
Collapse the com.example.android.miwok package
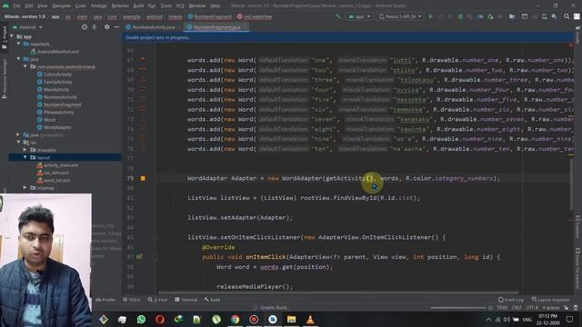(25, 66)
